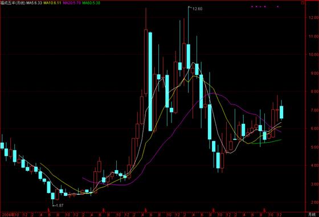Click the first purple dot at top right
This screenshot has height=217, width=319.
pos(252,6)
